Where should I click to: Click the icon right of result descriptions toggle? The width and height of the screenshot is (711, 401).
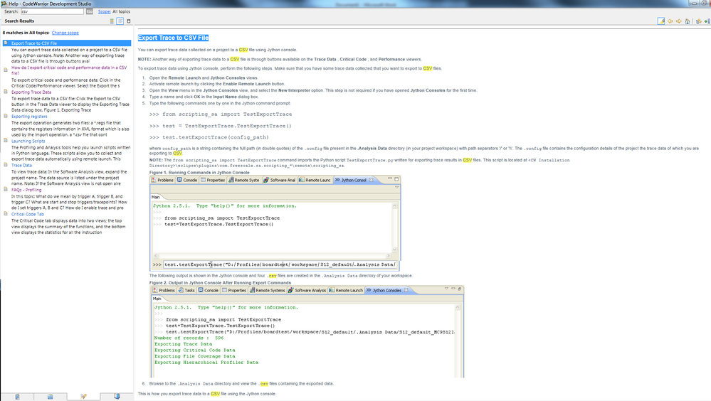point(129,21)
